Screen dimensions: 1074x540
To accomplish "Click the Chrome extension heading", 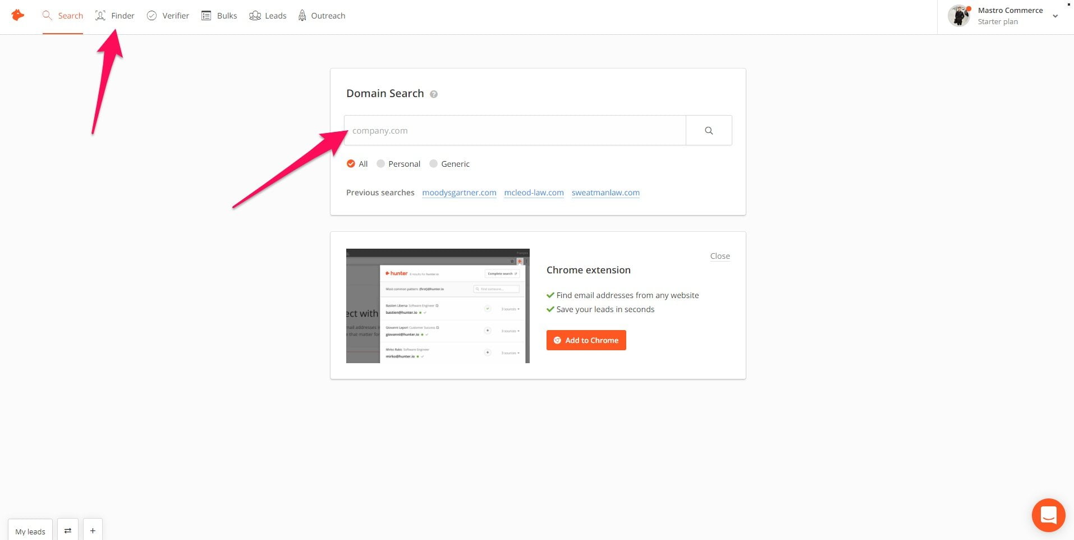I will click(588, 270).
